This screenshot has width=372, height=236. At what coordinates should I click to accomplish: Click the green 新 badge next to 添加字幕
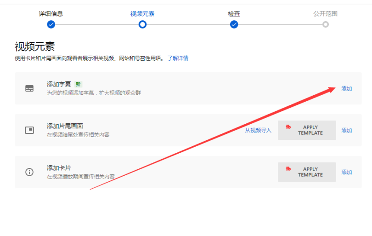coord(78,84)
